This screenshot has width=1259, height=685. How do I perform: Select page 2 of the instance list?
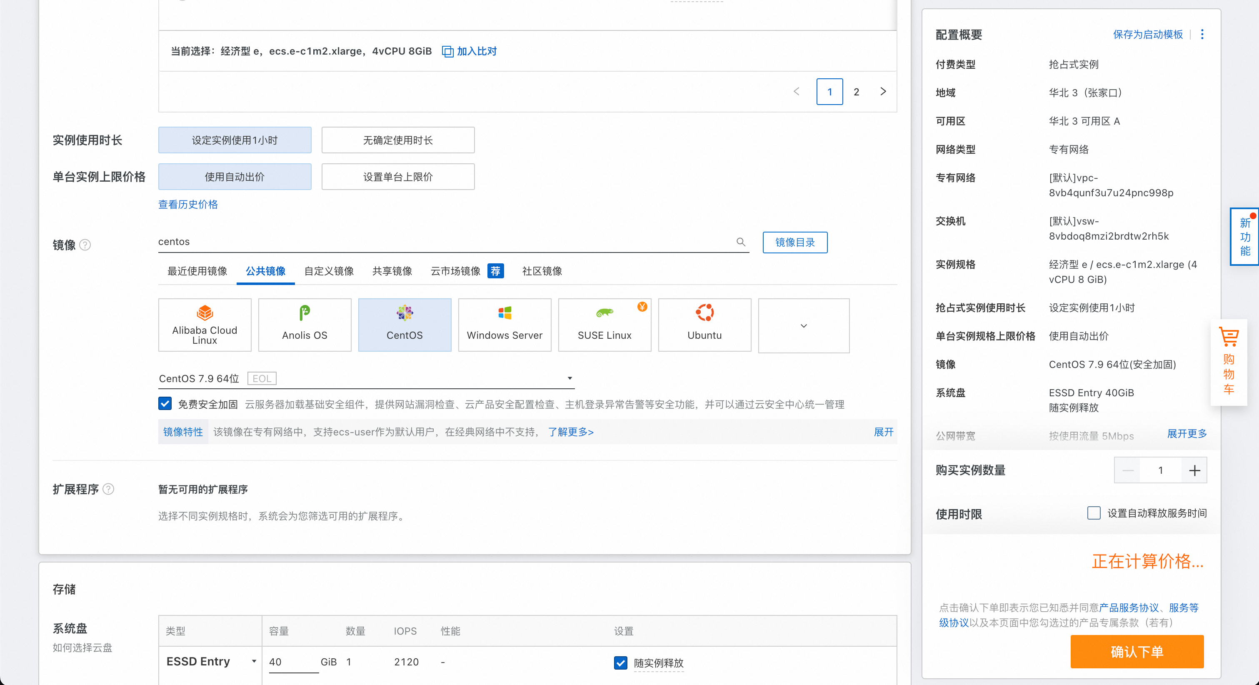click(x=856, y=91)
